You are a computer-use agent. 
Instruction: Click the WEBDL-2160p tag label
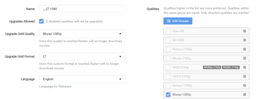click(231, 67)
